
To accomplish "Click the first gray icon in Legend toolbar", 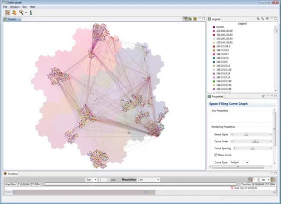I will 258,19.
